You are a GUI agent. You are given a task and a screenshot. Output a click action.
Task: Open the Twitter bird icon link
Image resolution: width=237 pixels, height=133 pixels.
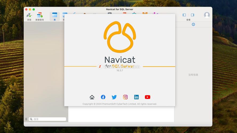[114, 97]
